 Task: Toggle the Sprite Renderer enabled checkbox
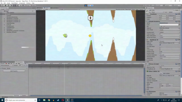coord(149,22)
